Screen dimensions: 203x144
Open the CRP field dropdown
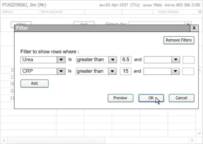61,71
